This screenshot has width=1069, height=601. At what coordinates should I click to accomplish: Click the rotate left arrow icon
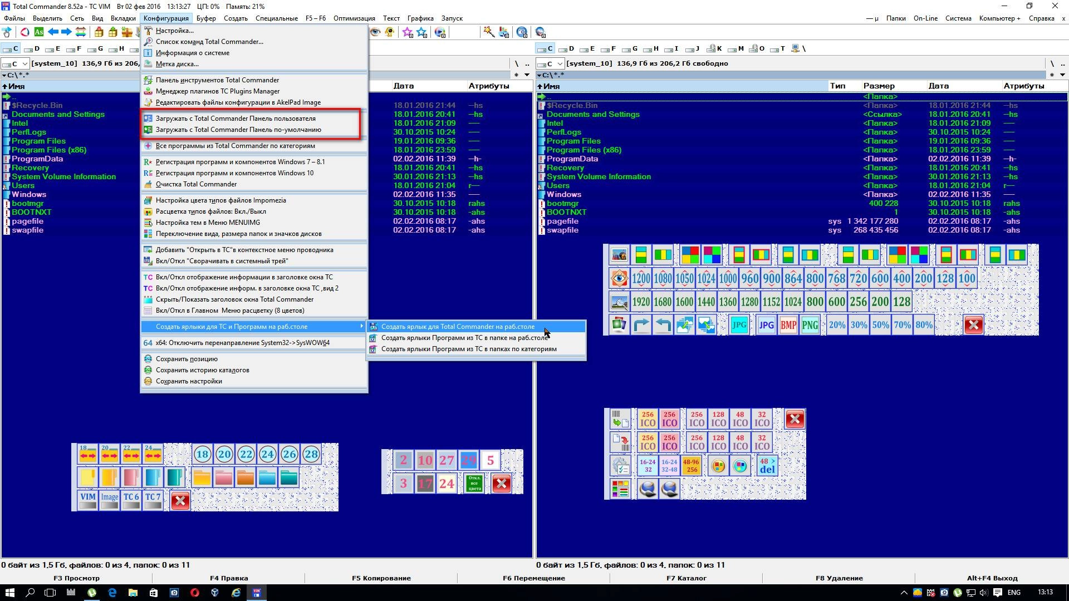(x=663, y=325)
